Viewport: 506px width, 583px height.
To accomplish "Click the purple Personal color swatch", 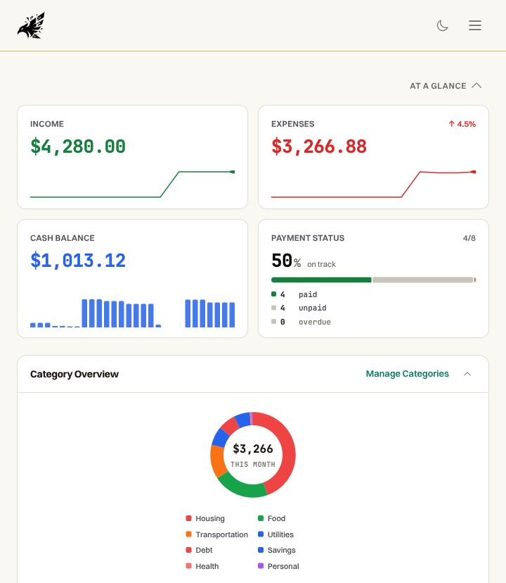I will pyautogui.click(x=261, y=566).
